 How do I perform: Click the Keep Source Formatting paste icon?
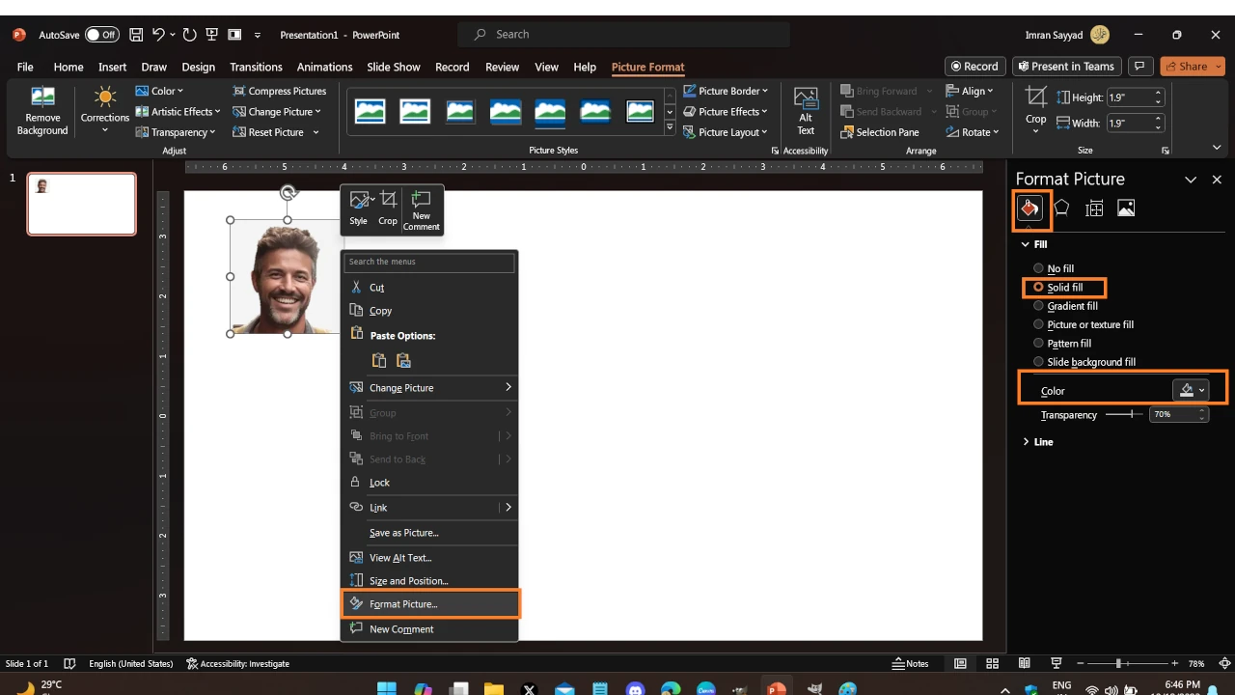(x=379, y=361)
